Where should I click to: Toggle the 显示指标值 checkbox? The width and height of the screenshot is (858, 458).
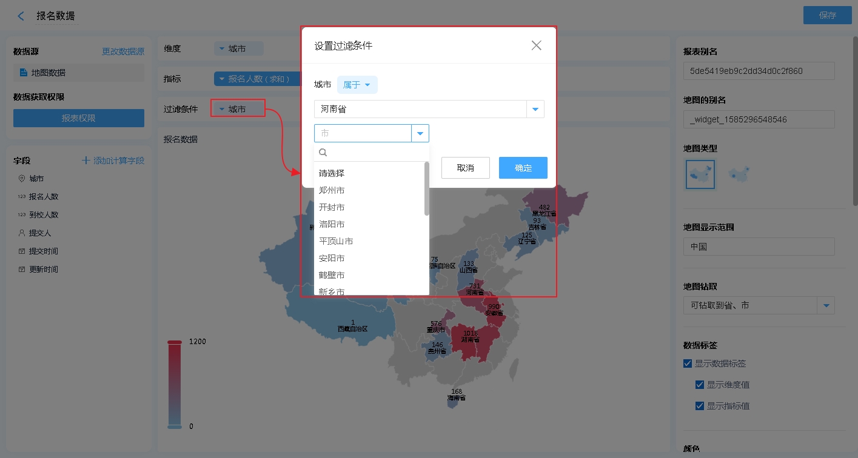(x=700, y=406)
